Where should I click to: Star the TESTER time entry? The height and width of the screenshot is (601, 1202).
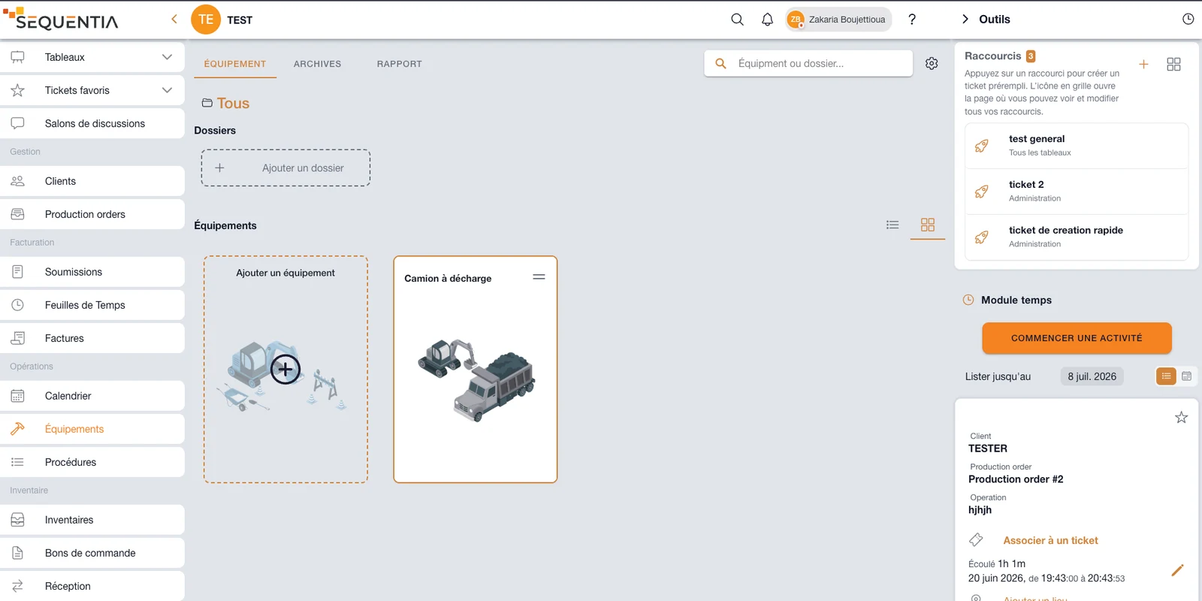point(1181,418)
